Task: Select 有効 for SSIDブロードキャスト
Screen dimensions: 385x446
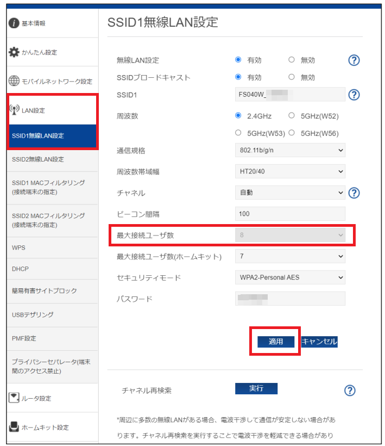Action: [238, 77]
